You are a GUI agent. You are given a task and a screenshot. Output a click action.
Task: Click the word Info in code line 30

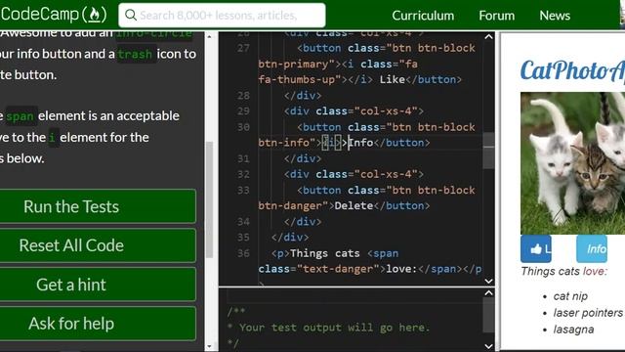pos(361,143)
